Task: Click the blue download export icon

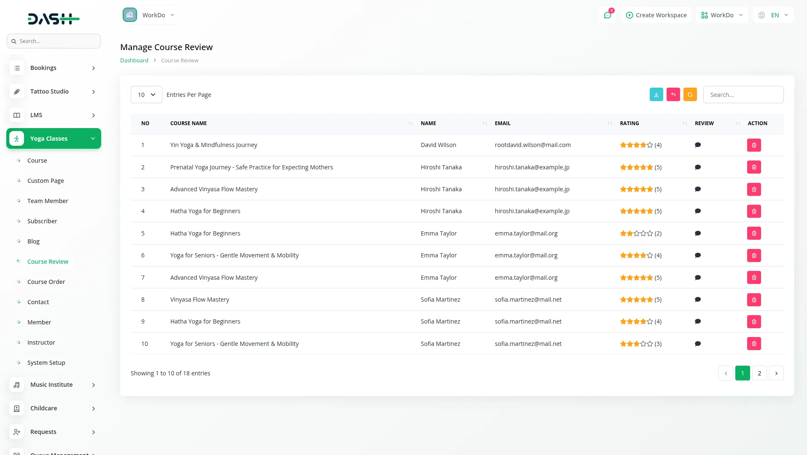Action: (656, 95)
